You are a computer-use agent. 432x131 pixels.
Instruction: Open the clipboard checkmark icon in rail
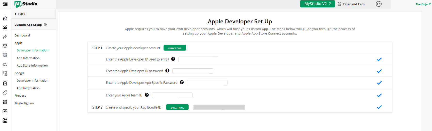pyautogui.click(x=5, y=83)
